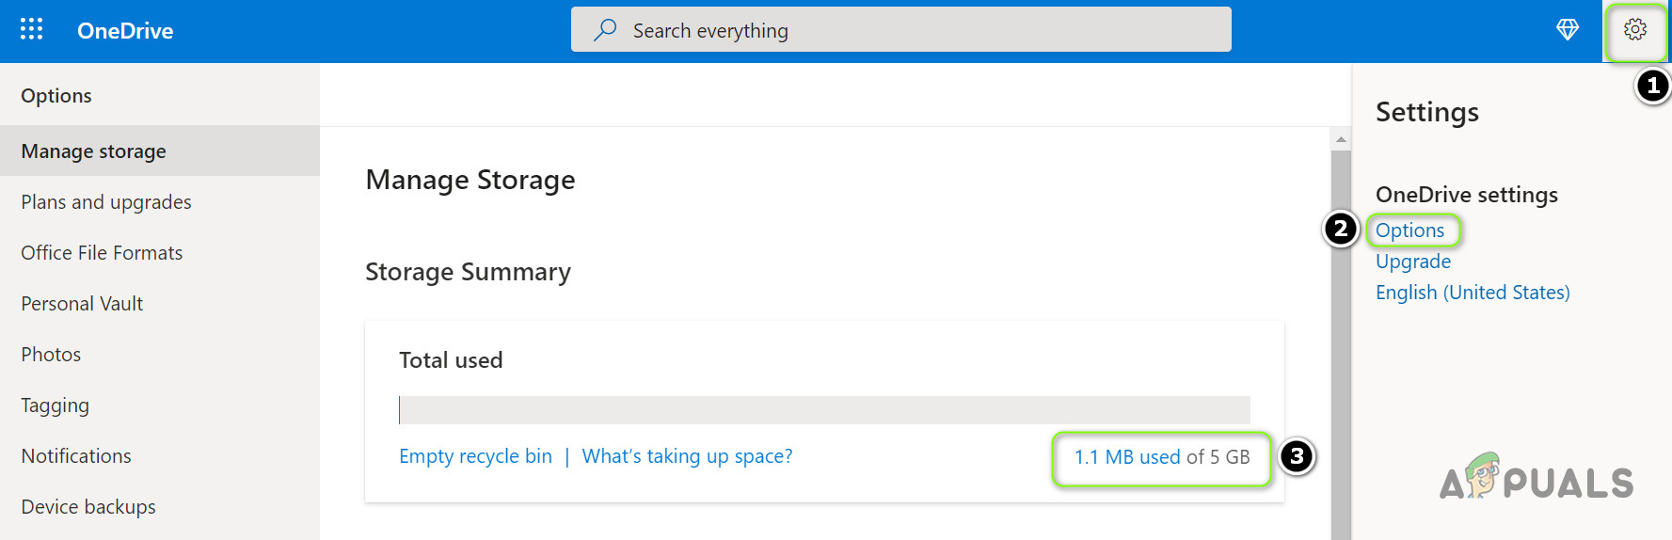Open Notifications settings
This screenshot has width=1672, height=540.
tap(76, 456)
